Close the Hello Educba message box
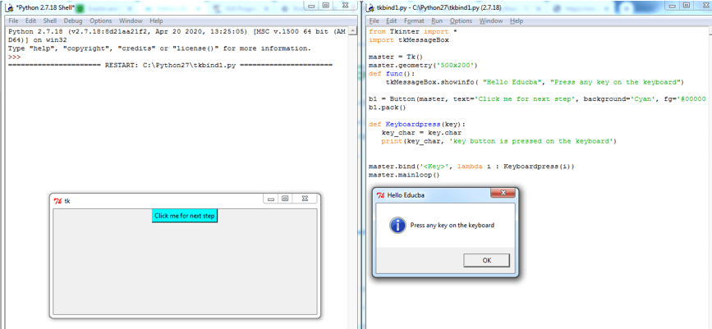712x329 pixels. click(503, 194)
